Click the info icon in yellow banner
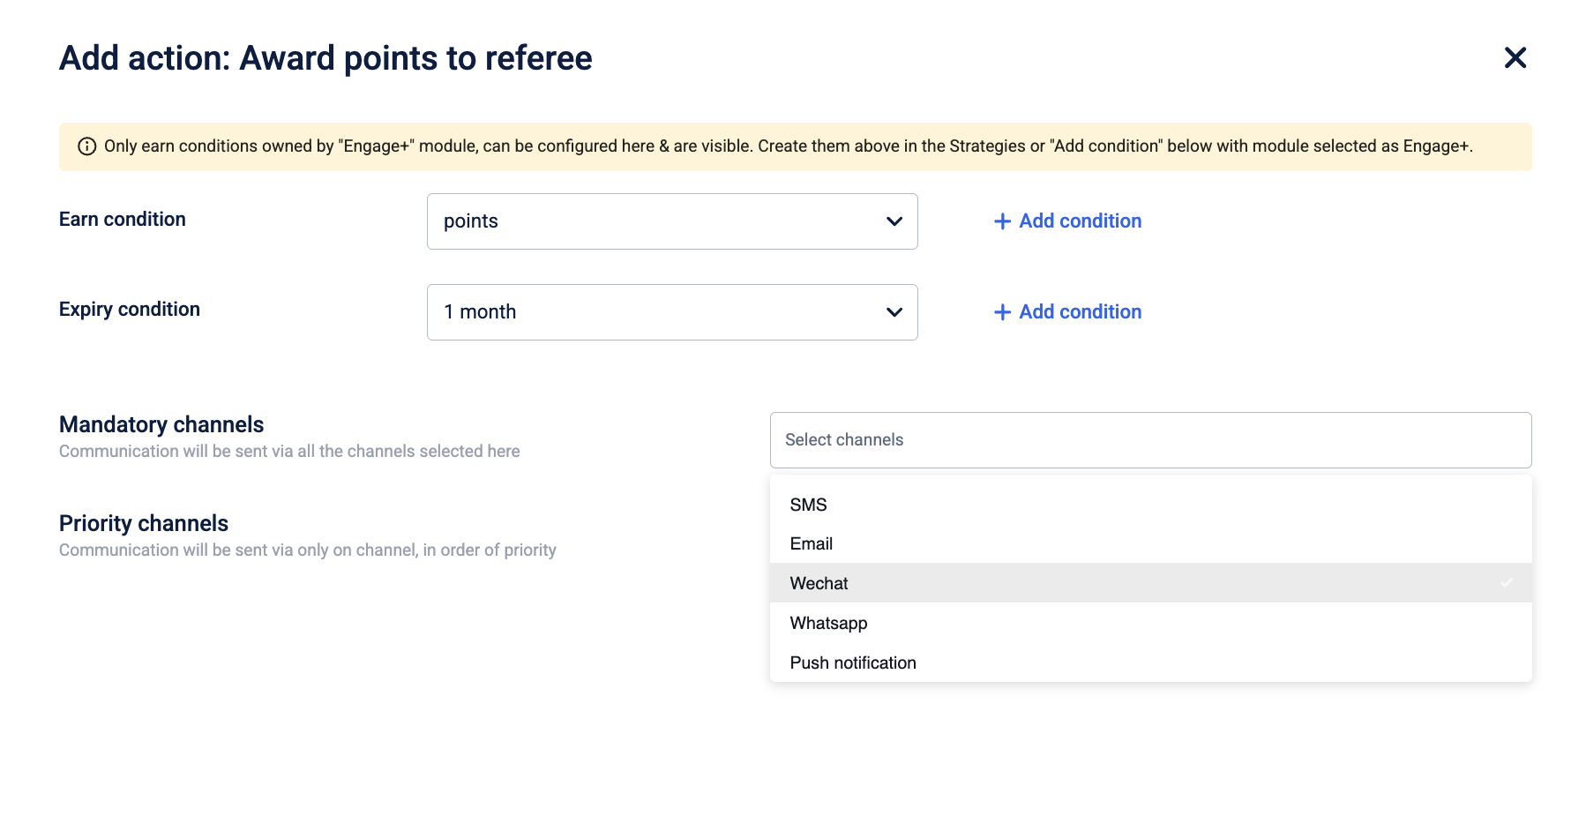Screen dimensions: 1586x831 (86, 146)
